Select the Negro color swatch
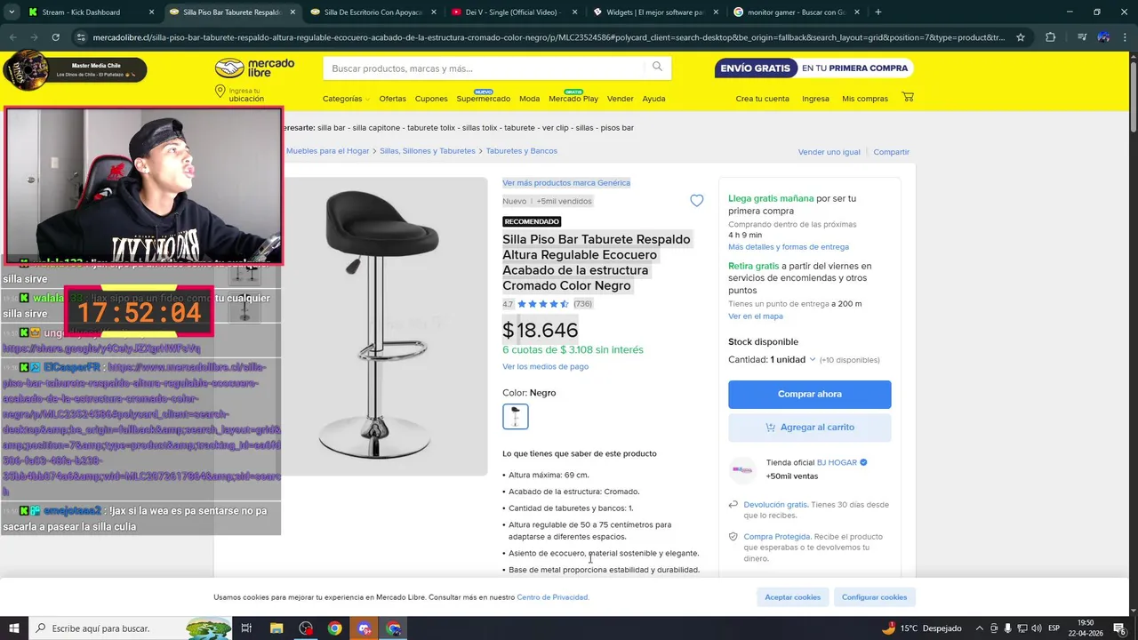The image size is (1138, 640). point(516,416)
